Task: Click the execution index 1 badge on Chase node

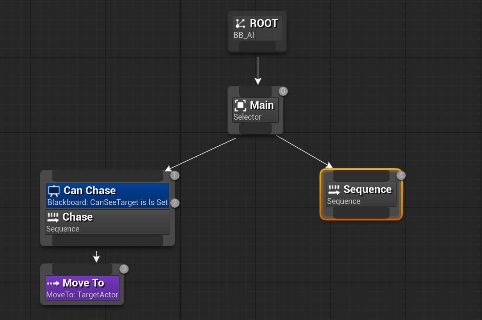Action: click(175, 175)
